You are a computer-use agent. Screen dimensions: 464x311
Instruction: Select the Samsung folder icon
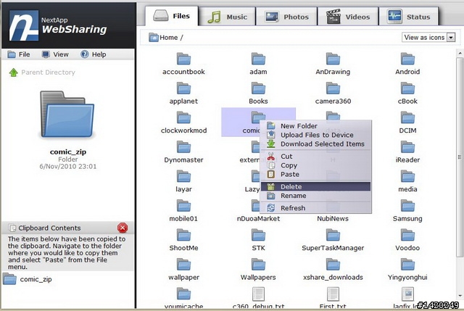pos(407,206)
